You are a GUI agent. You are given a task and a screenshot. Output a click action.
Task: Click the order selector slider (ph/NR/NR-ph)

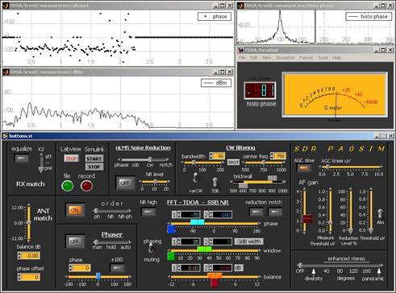click(112, 211)
